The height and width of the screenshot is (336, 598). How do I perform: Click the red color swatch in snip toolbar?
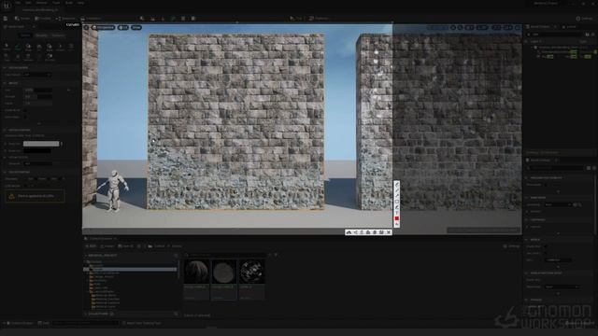coord(396,218)
